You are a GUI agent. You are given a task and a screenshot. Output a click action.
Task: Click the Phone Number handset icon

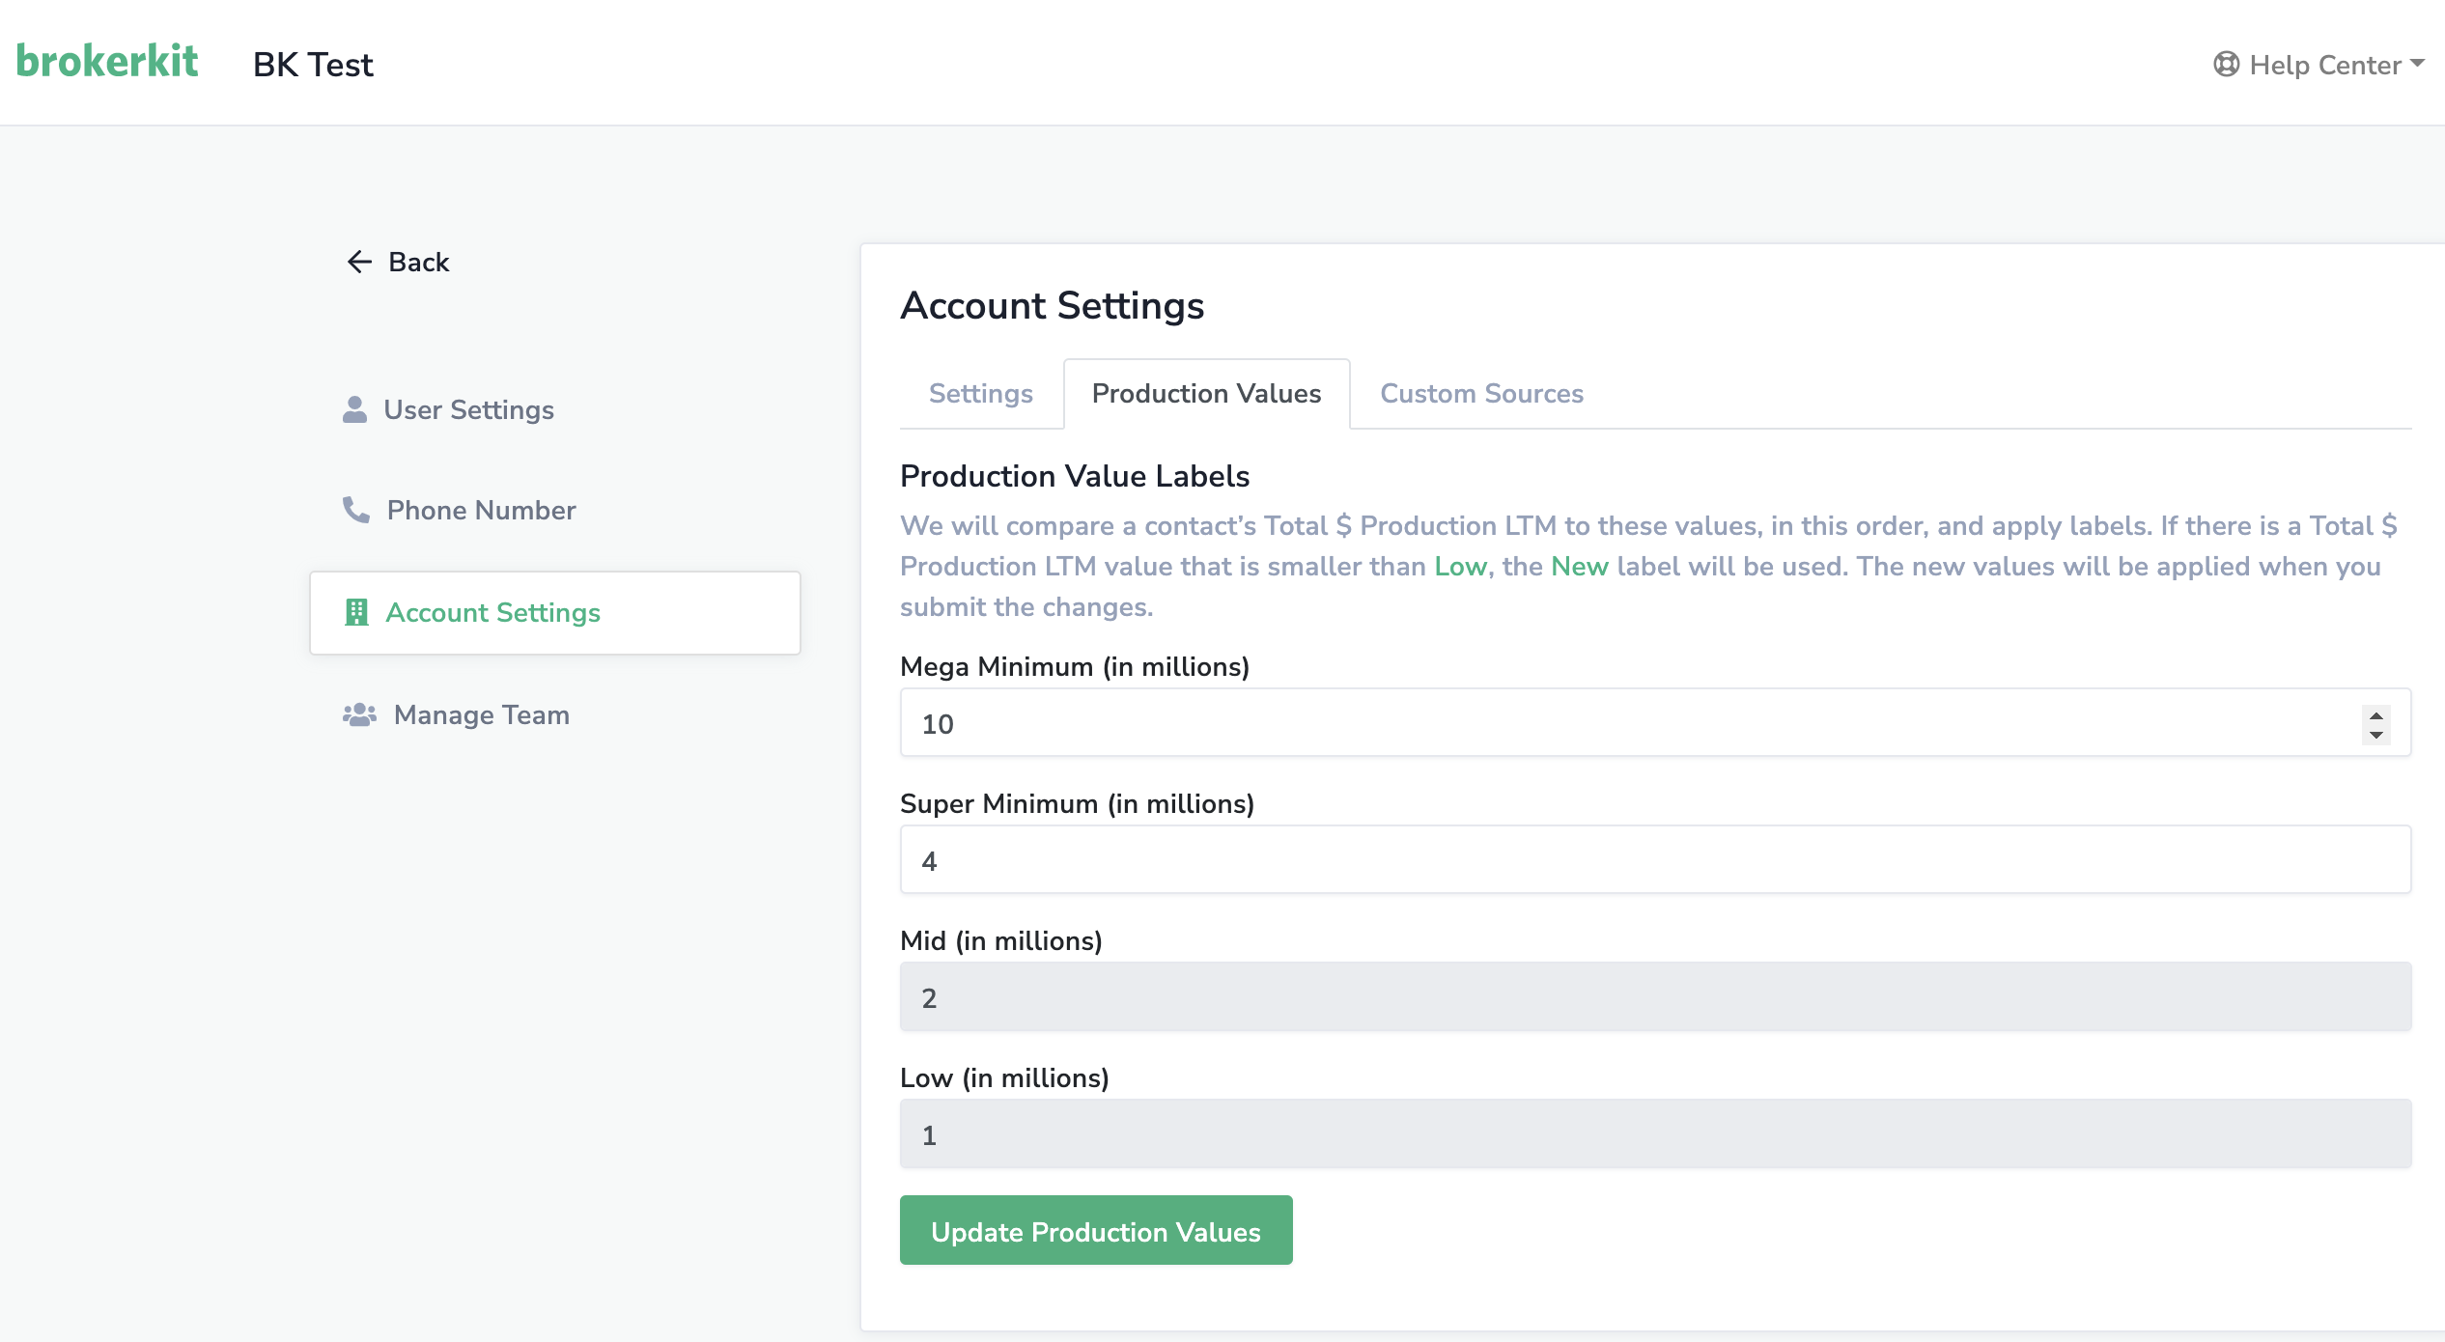tap(355, 510)
